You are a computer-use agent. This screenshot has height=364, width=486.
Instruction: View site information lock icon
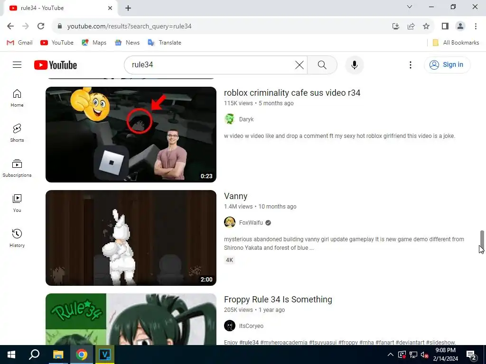[x=59, y=26]
